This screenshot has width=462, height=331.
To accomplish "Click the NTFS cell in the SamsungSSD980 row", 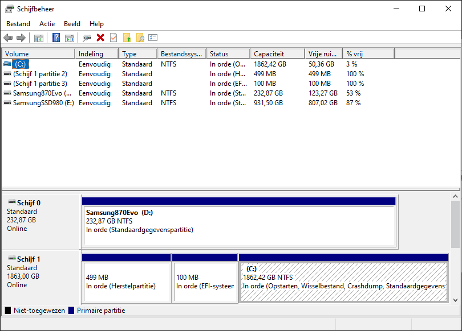I will 168,103.
